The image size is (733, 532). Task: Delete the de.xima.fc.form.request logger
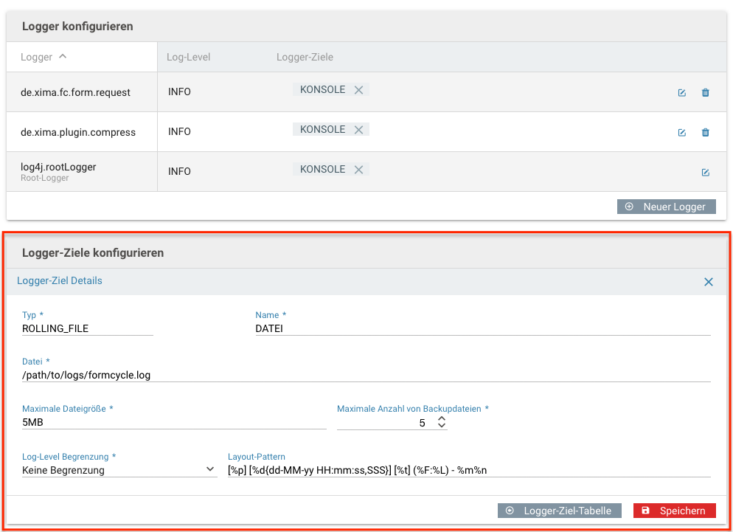coord(705,93)
